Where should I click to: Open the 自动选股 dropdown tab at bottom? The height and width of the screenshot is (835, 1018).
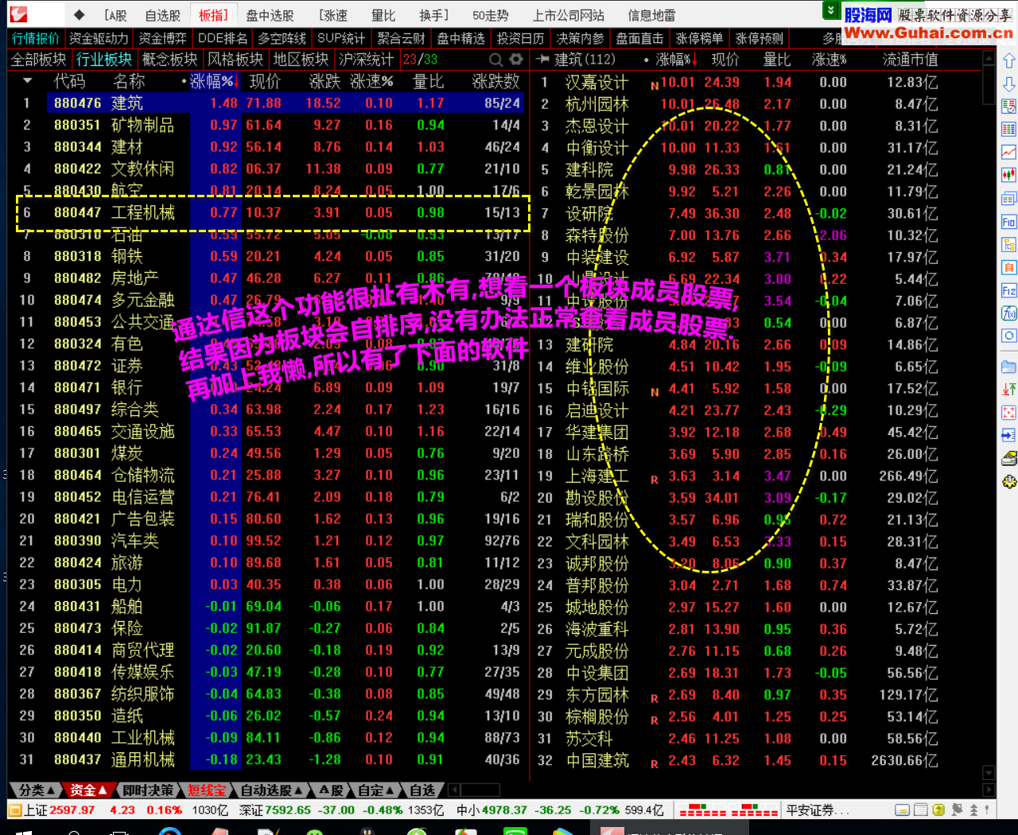[x=270, y=790]
